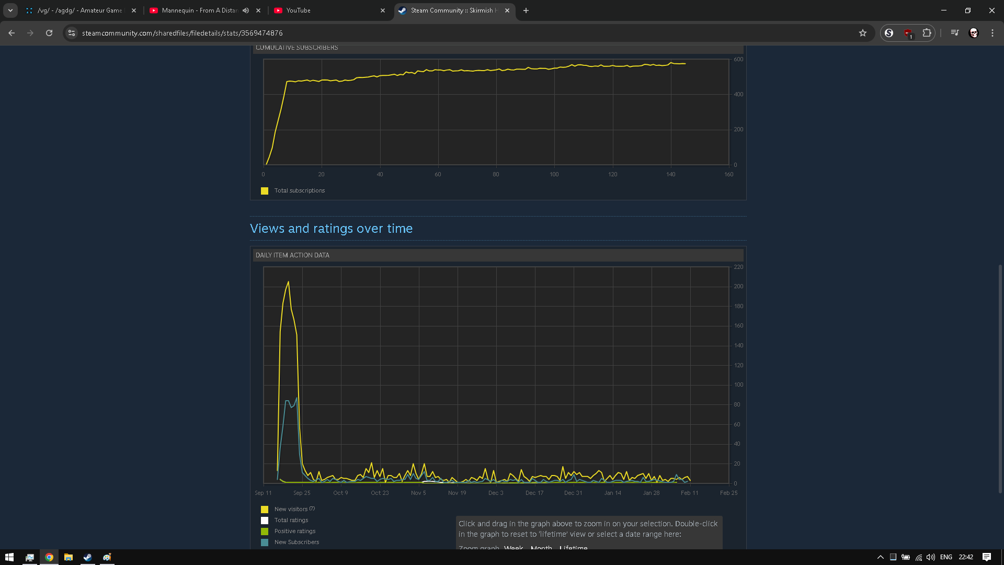
Task: Open the media controls icon
Action: (x=955, y=33)
